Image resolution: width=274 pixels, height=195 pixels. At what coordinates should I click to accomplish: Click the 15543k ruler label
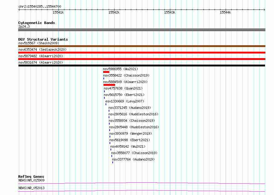pyautogui.click(x=170, y=12)
